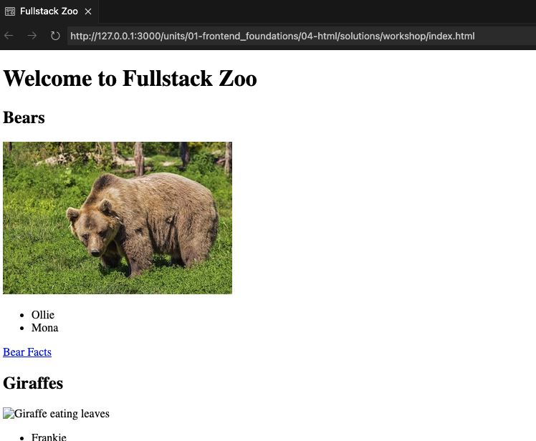The image size is (536, 441).
Task: Select the Fullstack Zoo tab title
Action: click(x=49, y=11)
